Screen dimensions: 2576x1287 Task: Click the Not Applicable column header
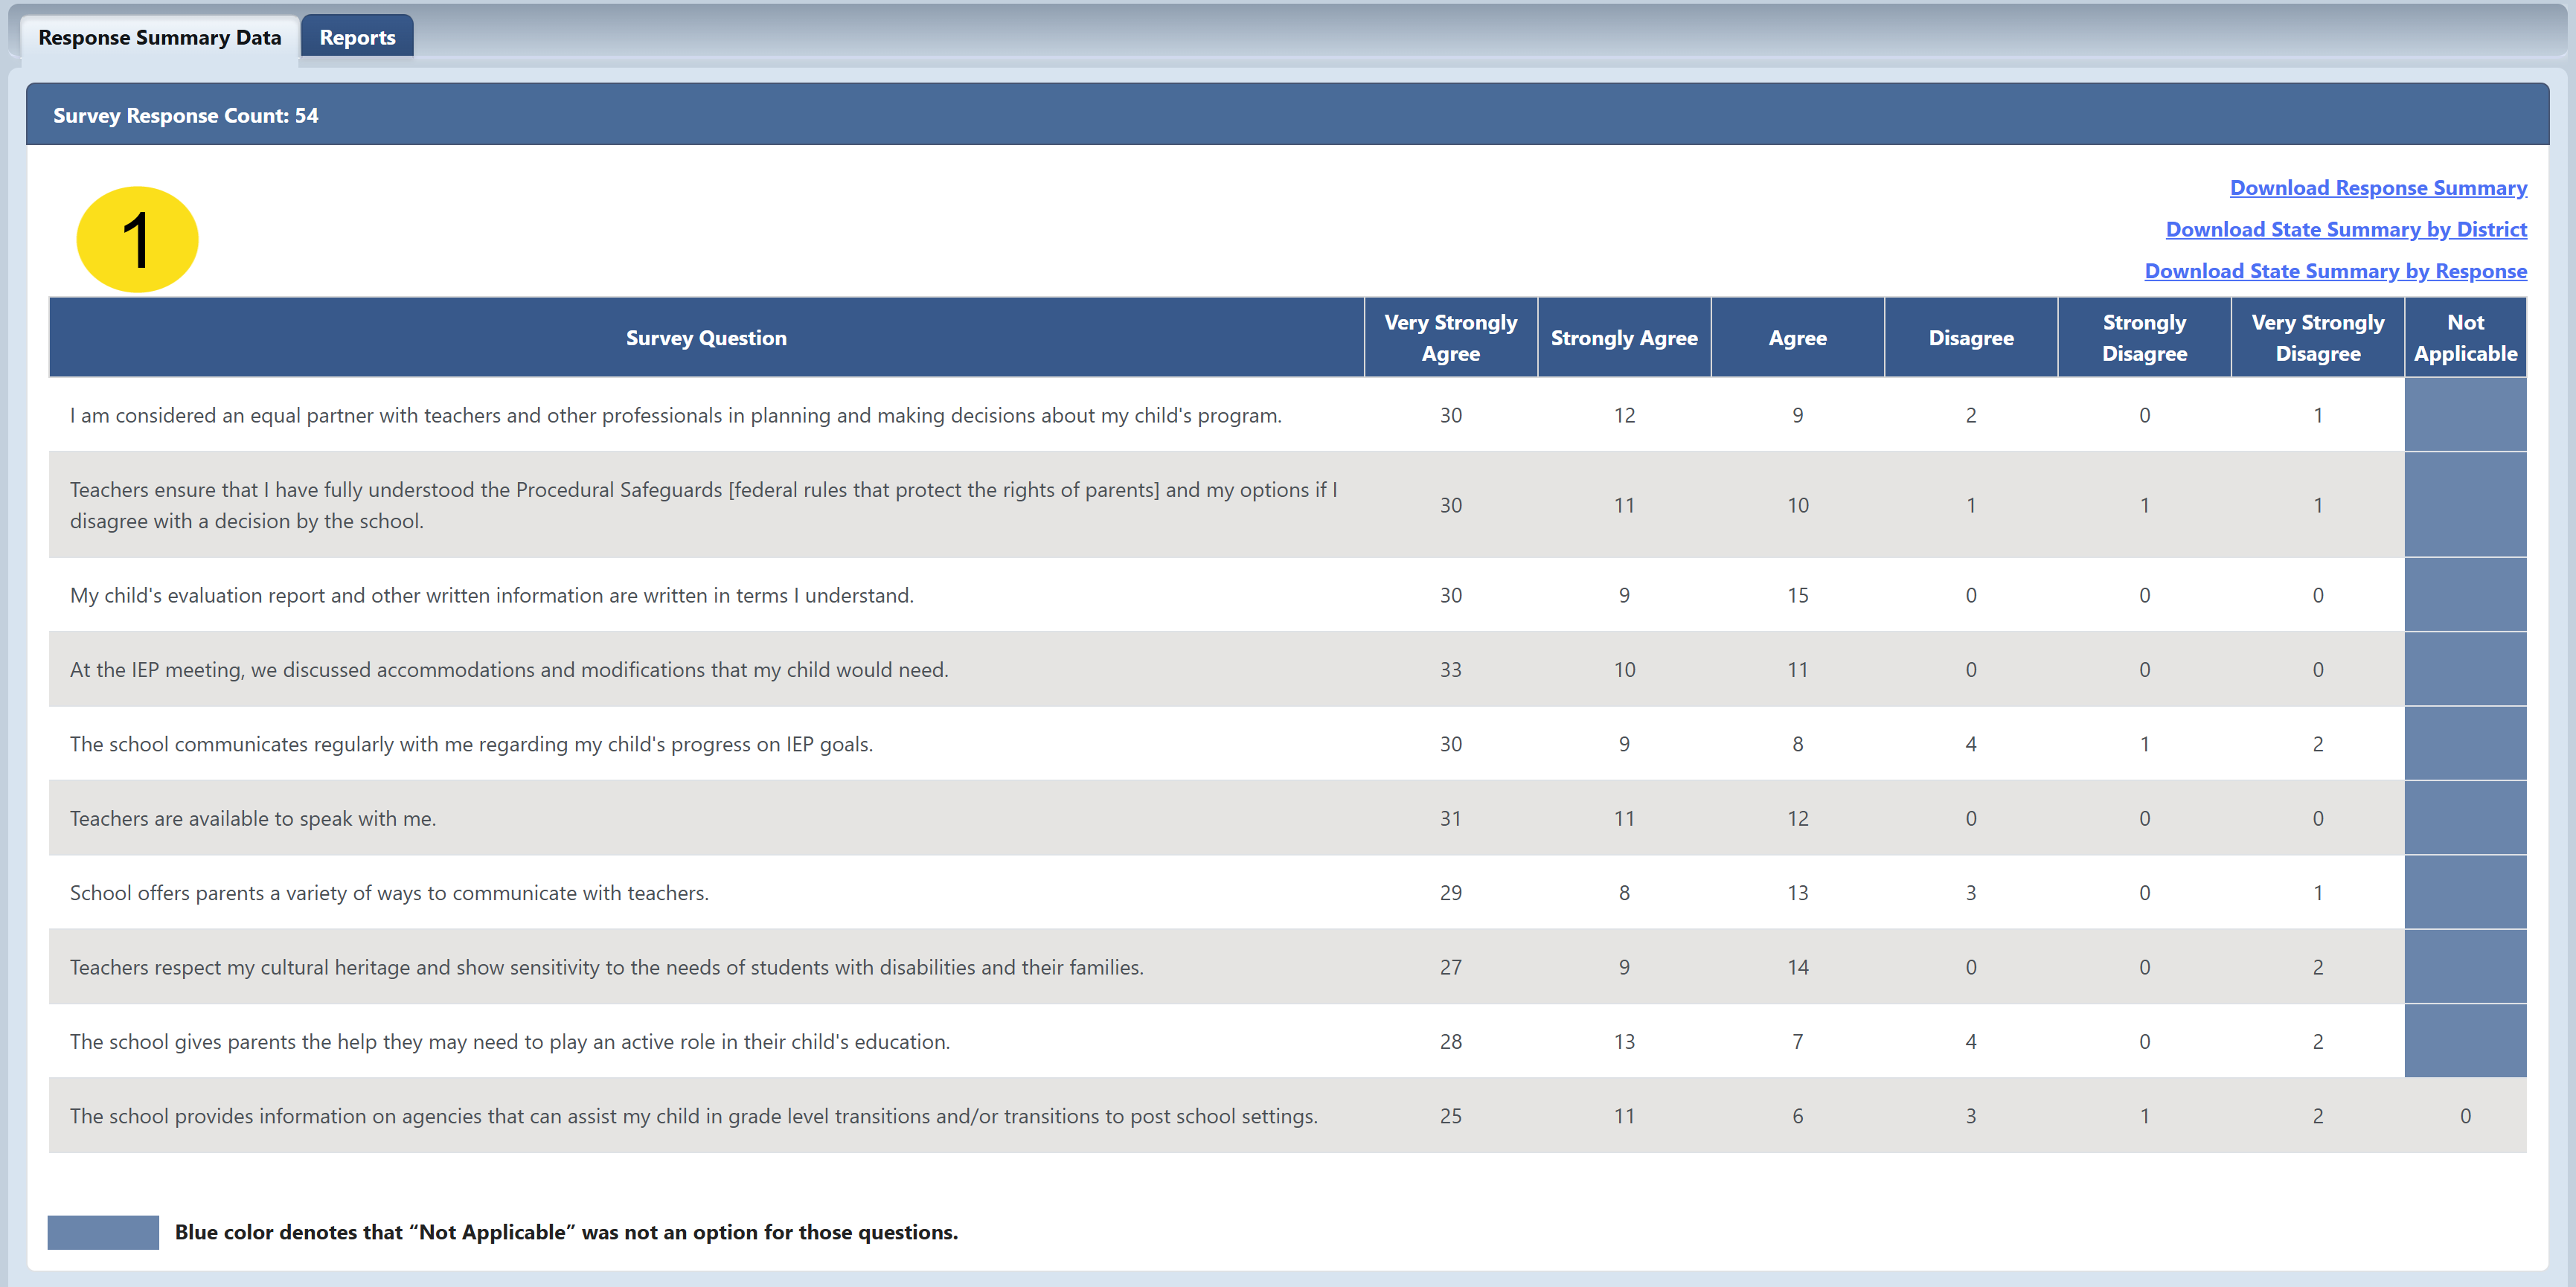coord(2464,338)
